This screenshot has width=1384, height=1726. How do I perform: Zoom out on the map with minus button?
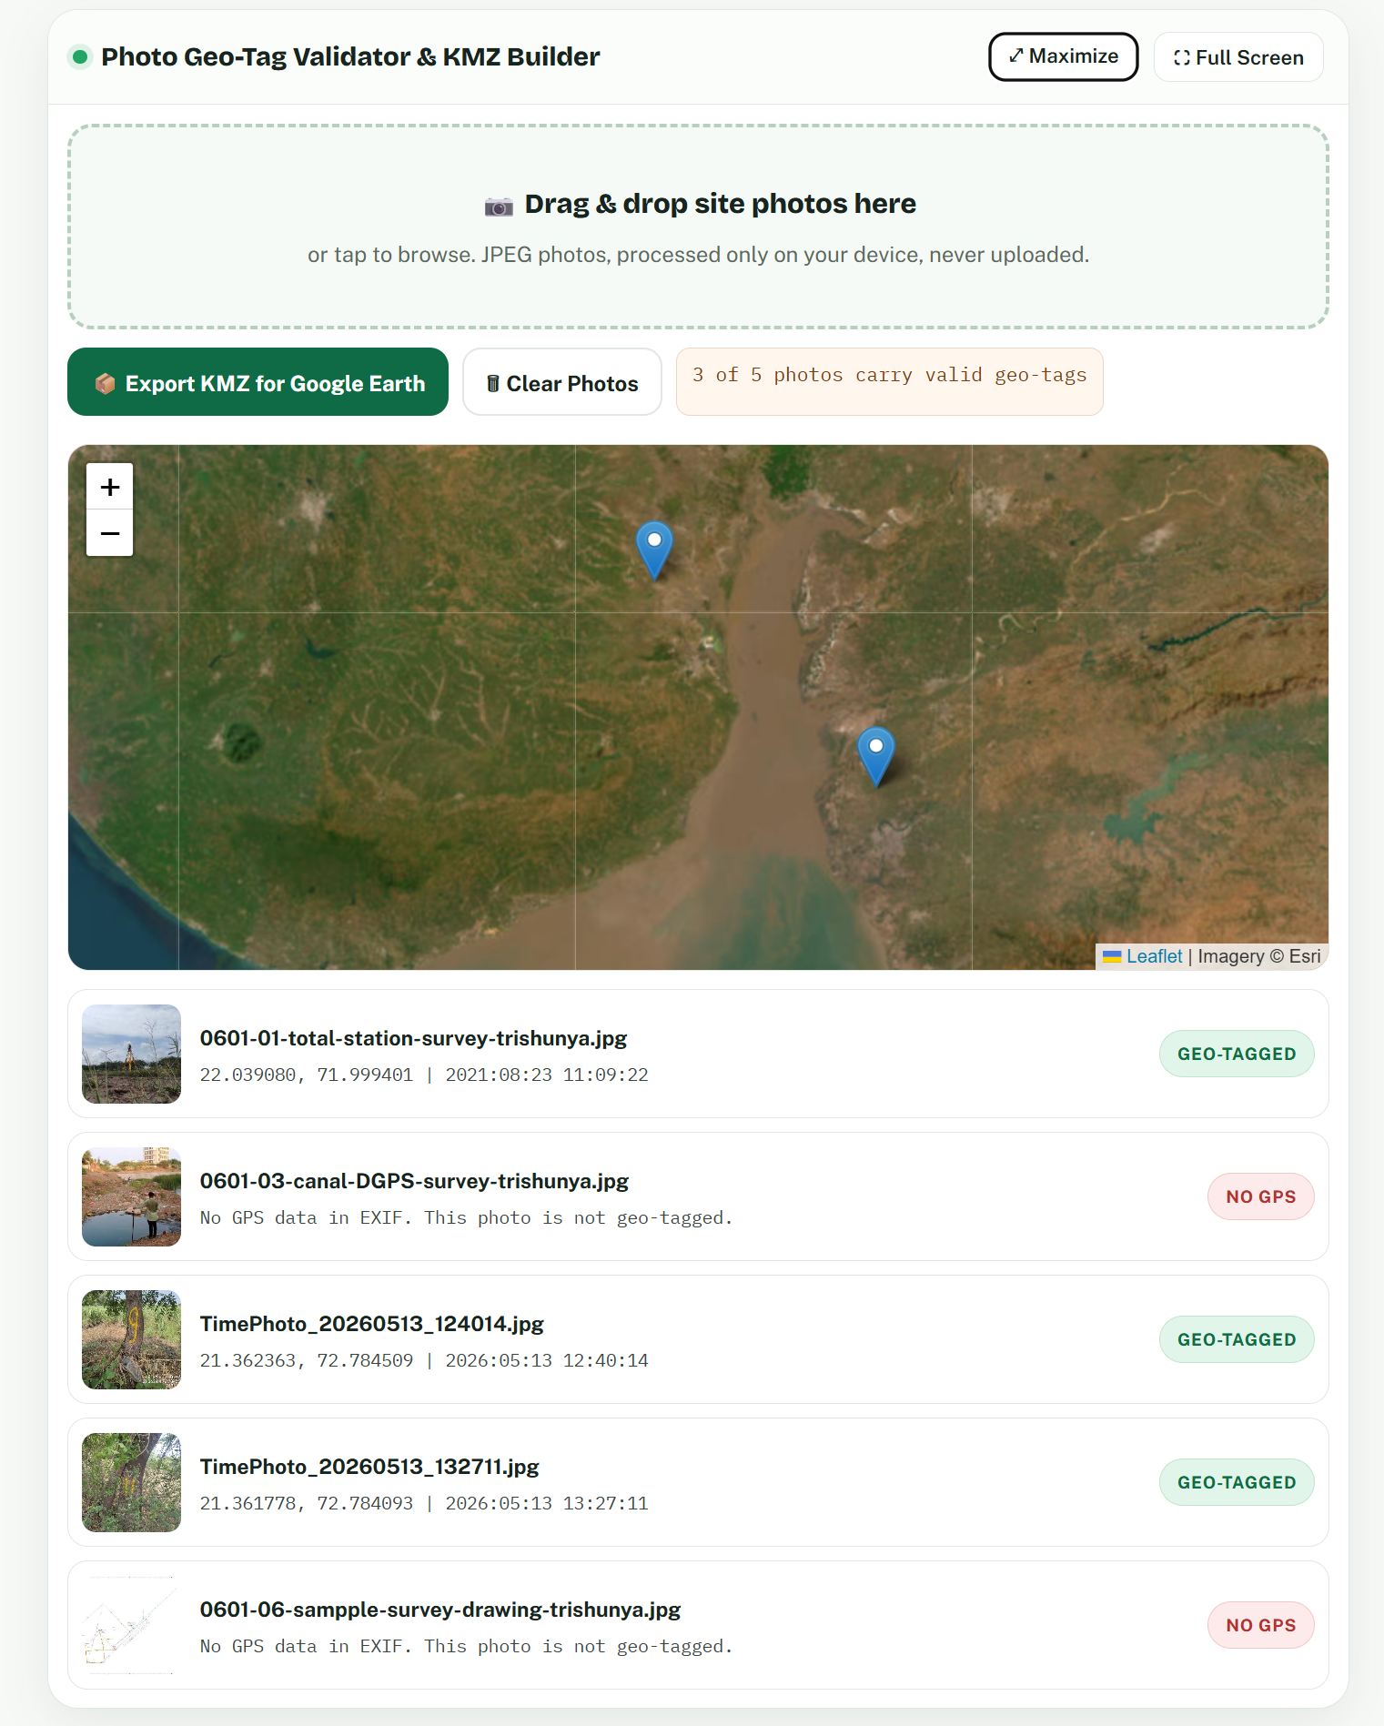109,533
